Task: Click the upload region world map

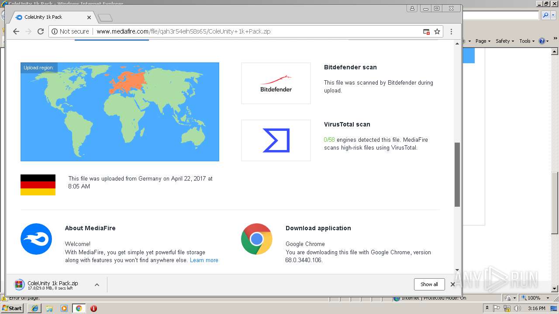Action: coord(120,112)
